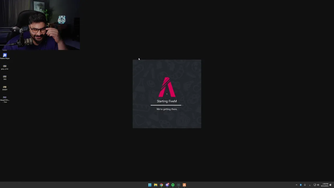Switch the input language indicator
The width and height of the screenshot is (334, 188).
click(310, 185)
